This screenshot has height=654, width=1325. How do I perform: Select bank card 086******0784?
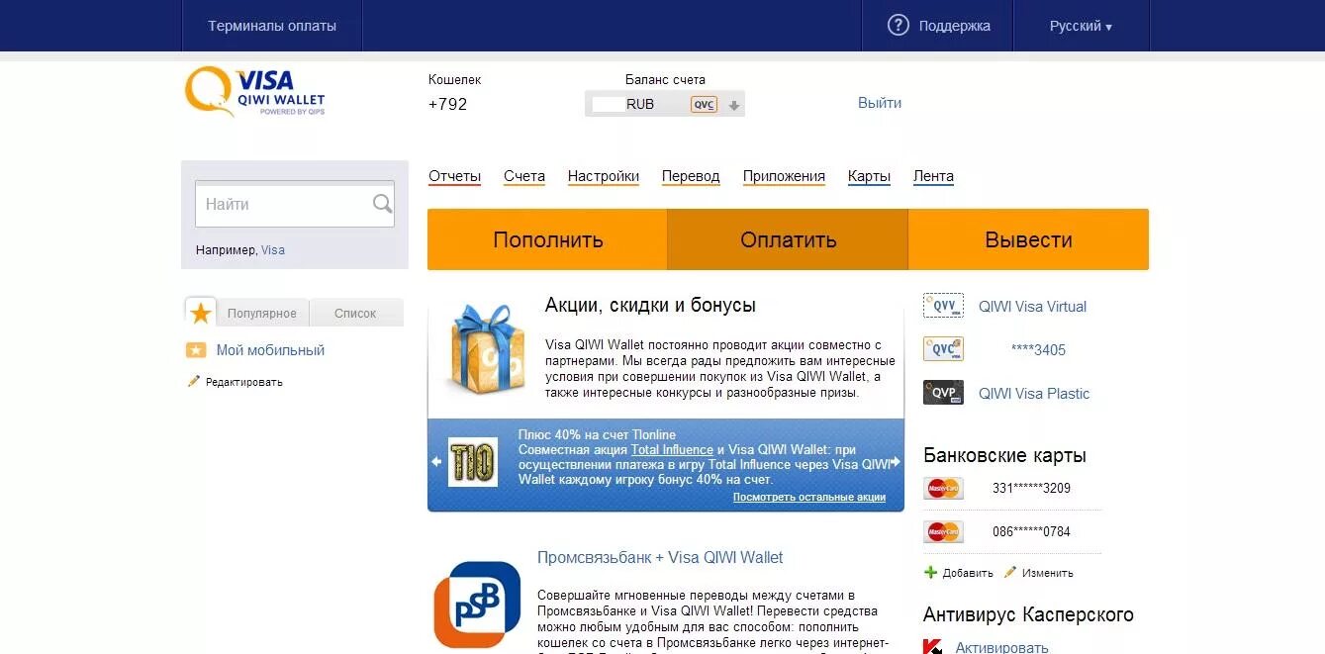tap(1031, 531)
